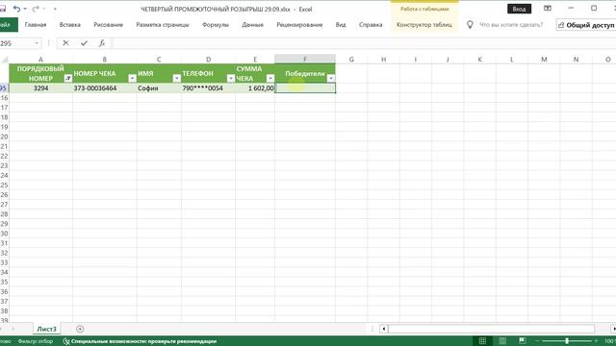The width and height of the screenshot is (616, 346).
Task: Click the Redo arrow icon
Action: (36, 9)
